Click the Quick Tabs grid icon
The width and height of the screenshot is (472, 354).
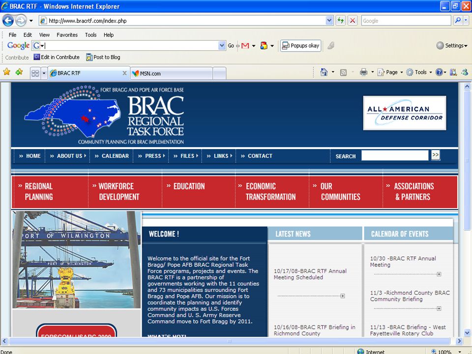tap(35, 73)
